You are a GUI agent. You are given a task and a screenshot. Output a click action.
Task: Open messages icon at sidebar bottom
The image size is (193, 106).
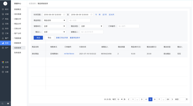pos(8,104)
